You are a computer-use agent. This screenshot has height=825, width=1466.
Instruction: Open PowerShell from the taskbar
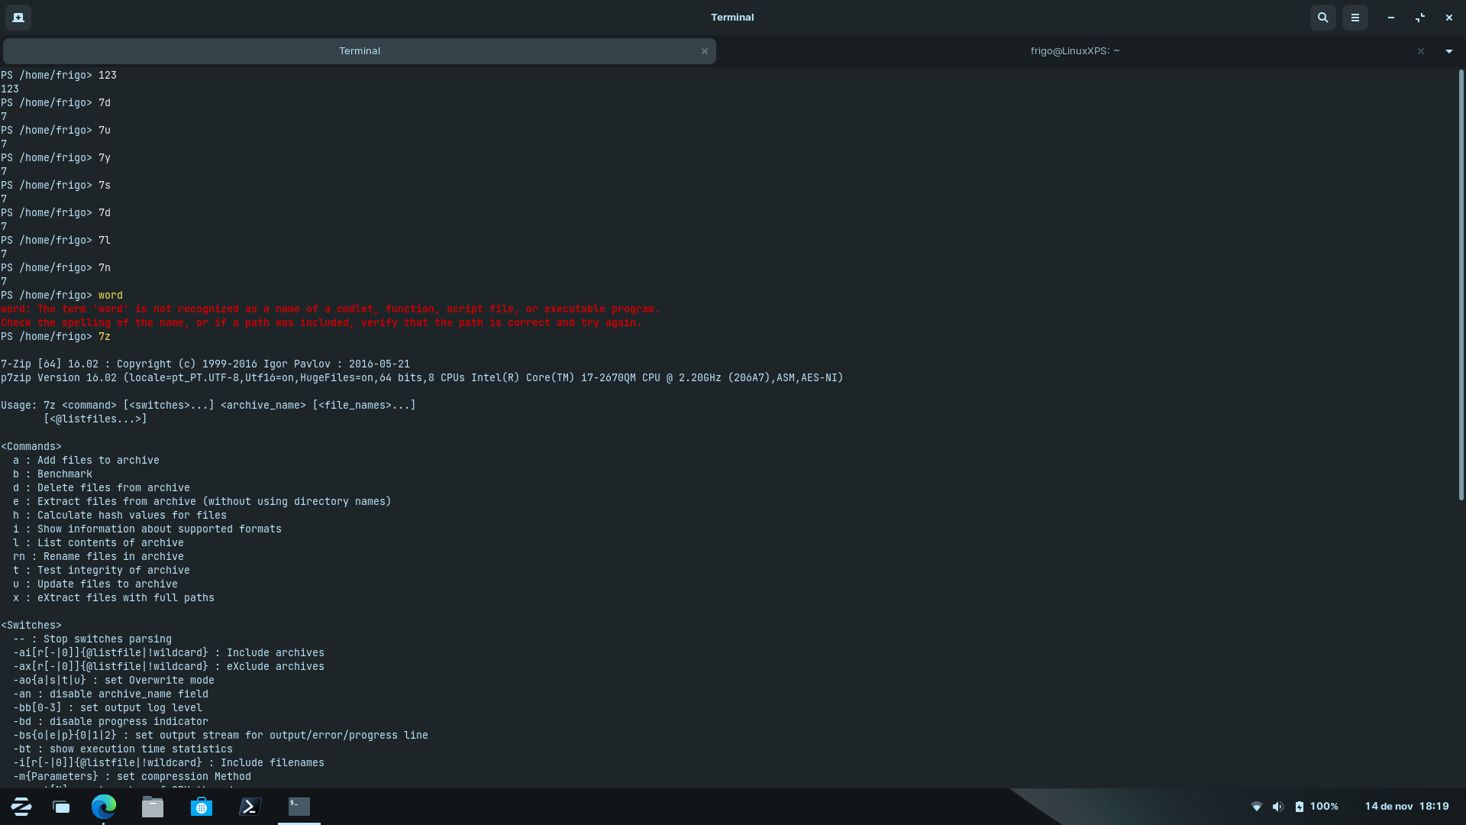coord(250,807)
